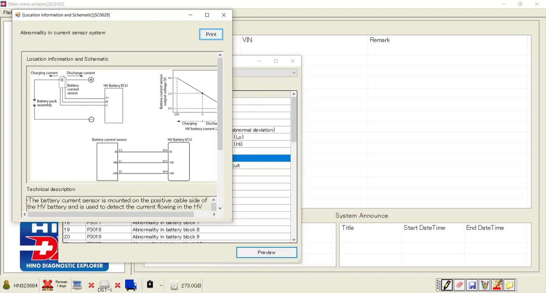Click the battery charge status icon

click(x=150, y=284)
